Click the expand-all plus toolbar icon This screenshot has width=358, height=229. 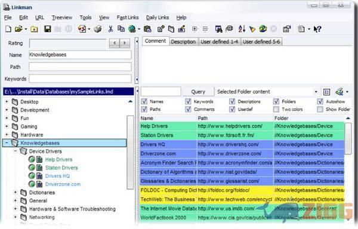click(195, 29)
